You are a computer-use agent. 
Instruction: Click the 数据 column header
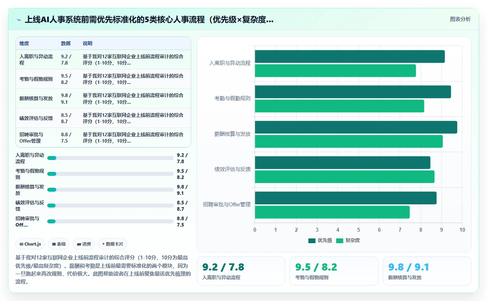[x=66, y=44]
